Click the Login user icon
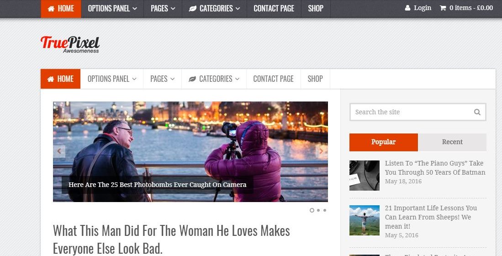Screen dimensions: 502x256 point(407,8)
